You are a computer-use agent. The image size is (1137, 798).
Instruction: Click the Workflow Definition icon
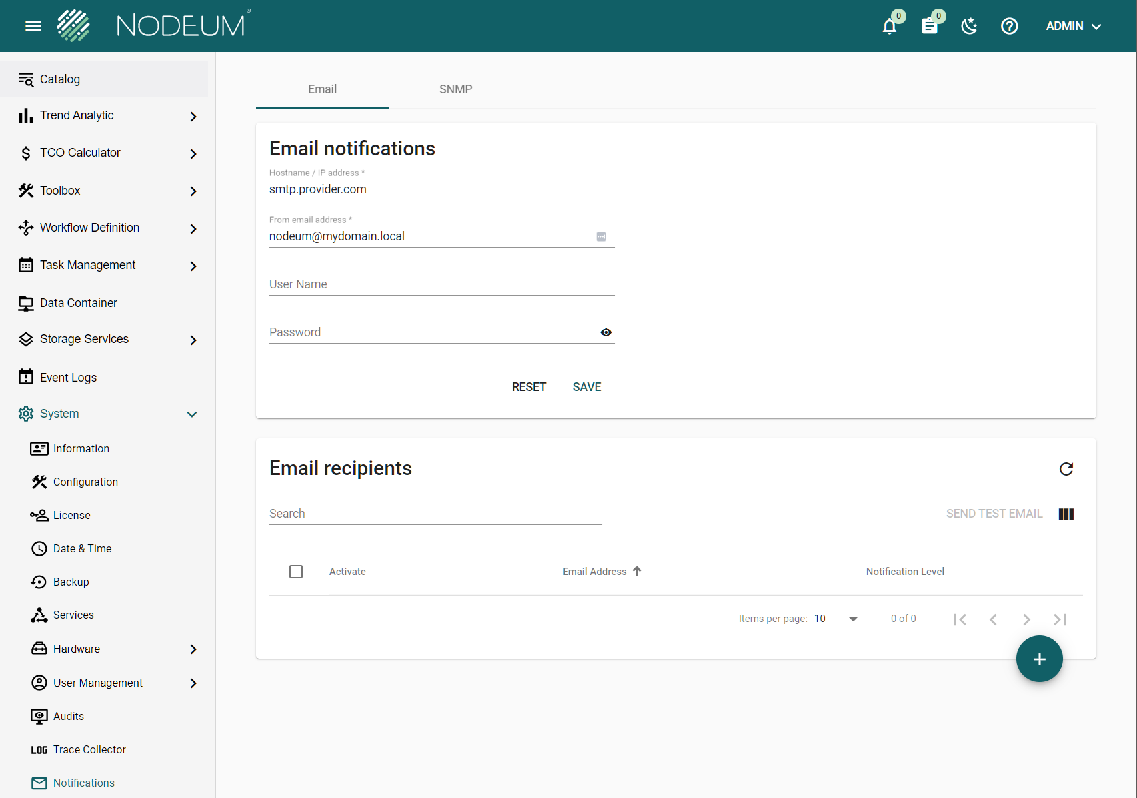26,228
